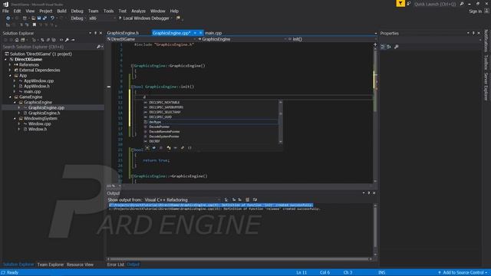
Task: Collapse the GameEngine folder
Action: tap(10, 97)
